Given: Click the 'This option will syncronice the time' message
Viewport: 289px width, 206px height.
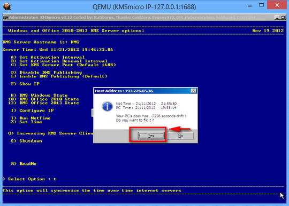Looking at the screenshot, I should [x=92, y=191].
